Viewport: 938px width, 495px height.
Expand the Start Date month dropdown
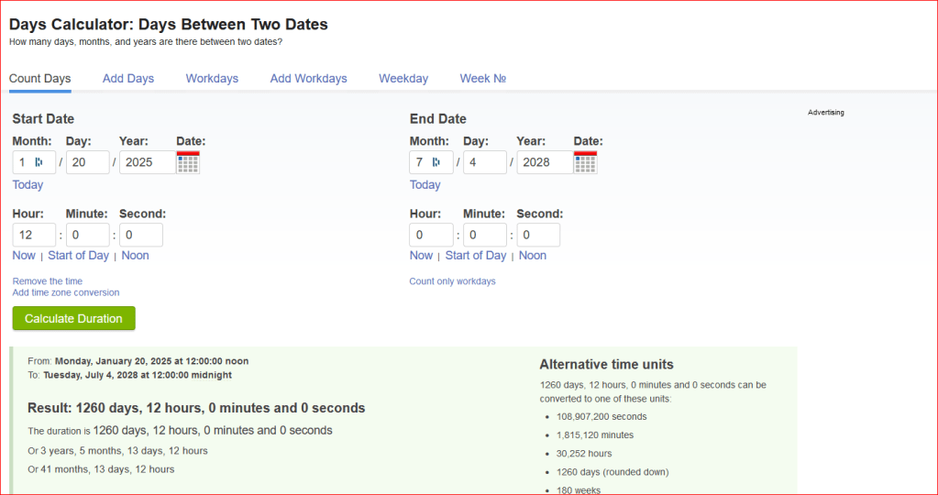point(34,162)
